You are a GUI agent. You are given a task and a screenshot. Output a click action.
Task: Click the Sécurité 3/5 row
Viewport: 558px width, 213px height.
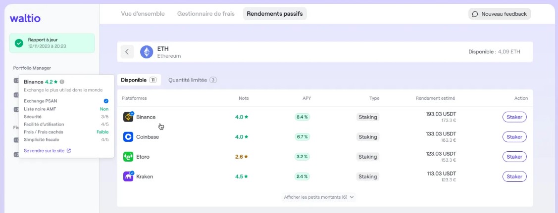pos(66,117)
